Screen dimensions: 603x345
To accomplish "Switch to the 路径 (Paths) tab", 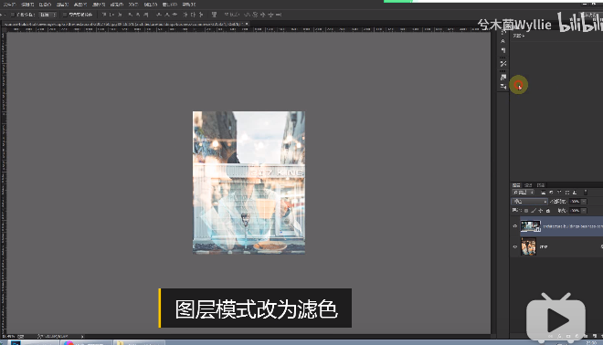I will [x=541, y=185].
